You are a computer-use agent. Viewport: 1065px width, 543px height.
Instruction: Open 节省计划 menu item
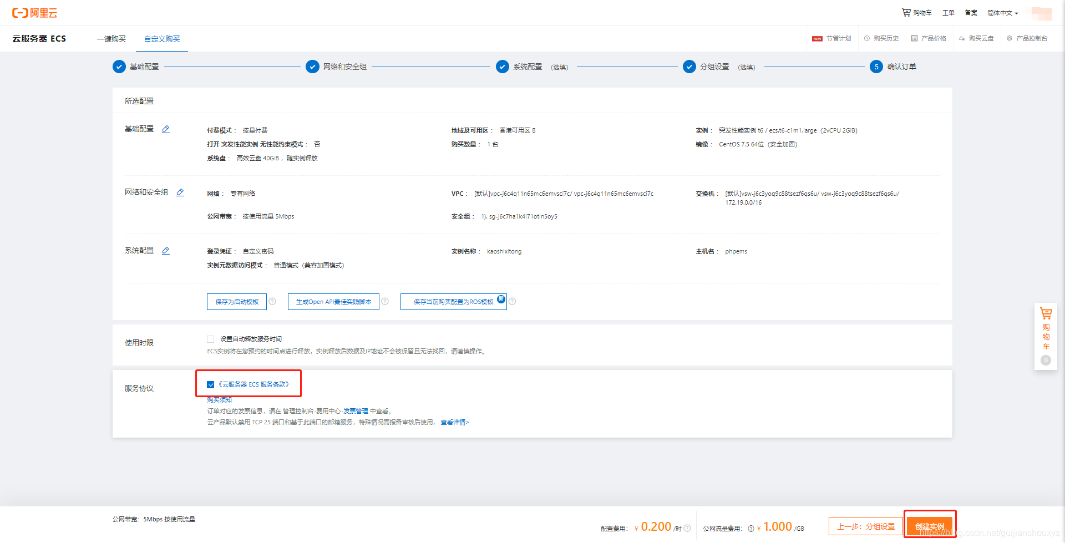point(831,38)
